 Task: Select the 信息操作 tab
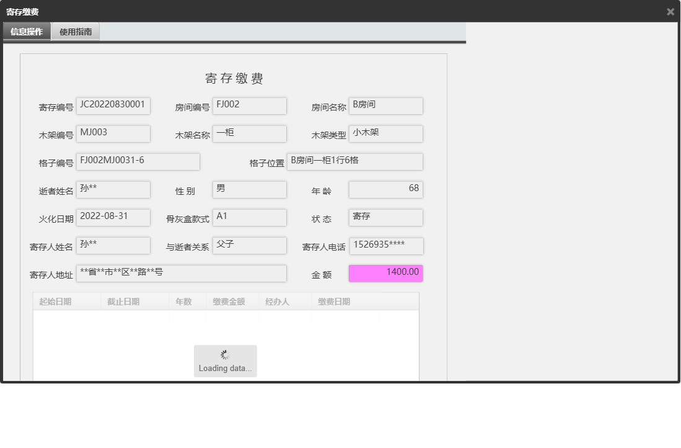point(26,31)
